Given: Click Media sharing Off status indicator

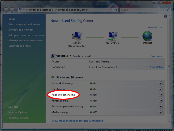Looking at the screenshot, I should pos(91,112).
